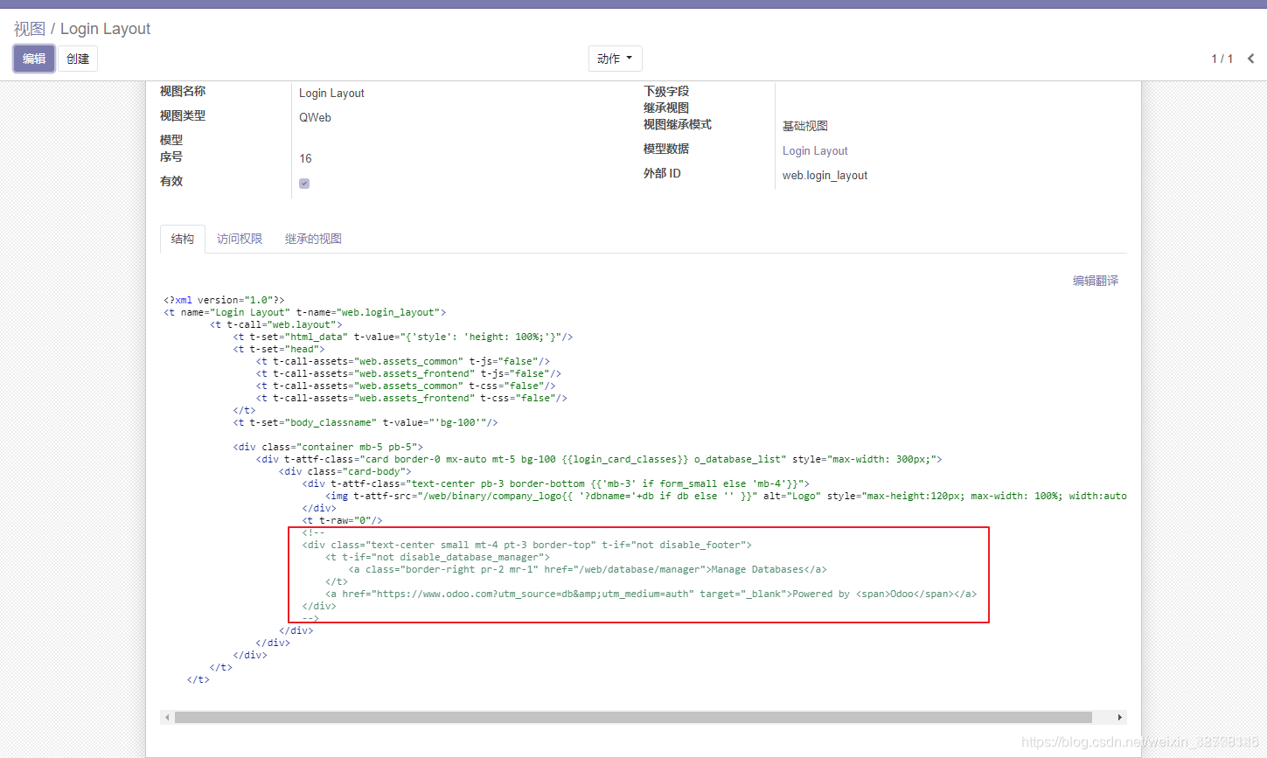This screenshot has height=758, width=1267.
Task: Click the t-set="body_classname" code line
Action: tap(365, 422)
